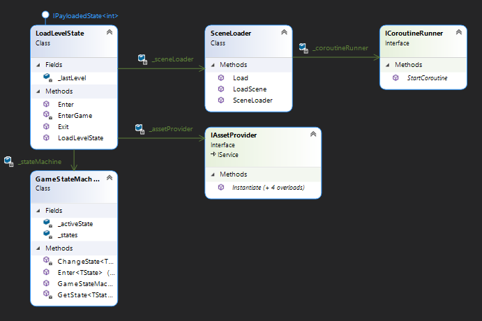Collapse Methods section in IAssetProvider
Viewport: 482px width, 321px height.
tap(213, 174)
